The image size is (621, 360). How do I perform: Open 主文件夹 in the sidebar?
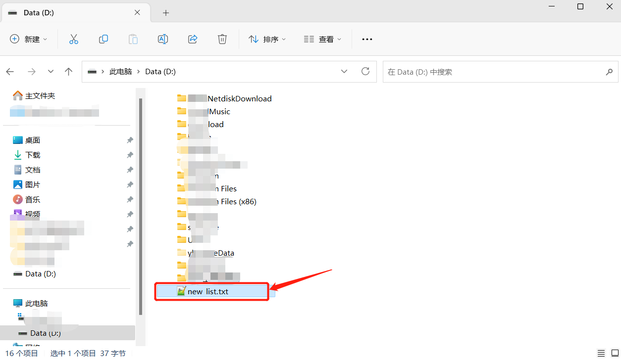[35, 95]
